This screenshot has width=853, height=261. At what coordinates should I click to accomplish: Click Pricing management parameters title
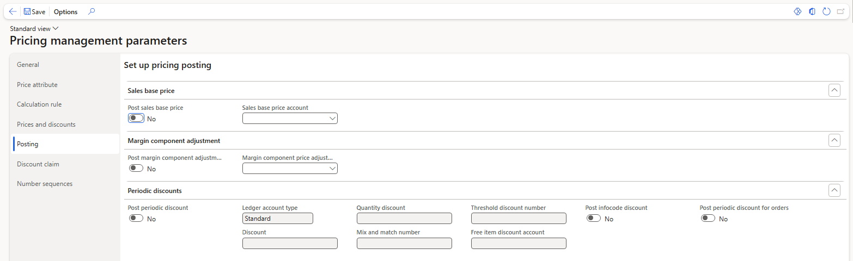point(99,41)
